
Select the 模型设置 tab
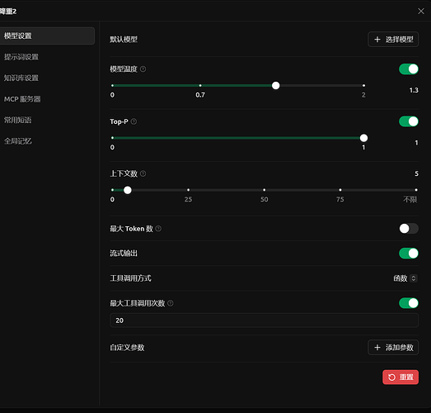coord(47,36)
